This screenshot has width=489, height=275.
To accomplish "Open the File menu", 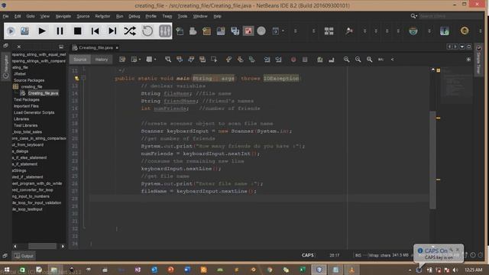I will (x=5, y=16).
